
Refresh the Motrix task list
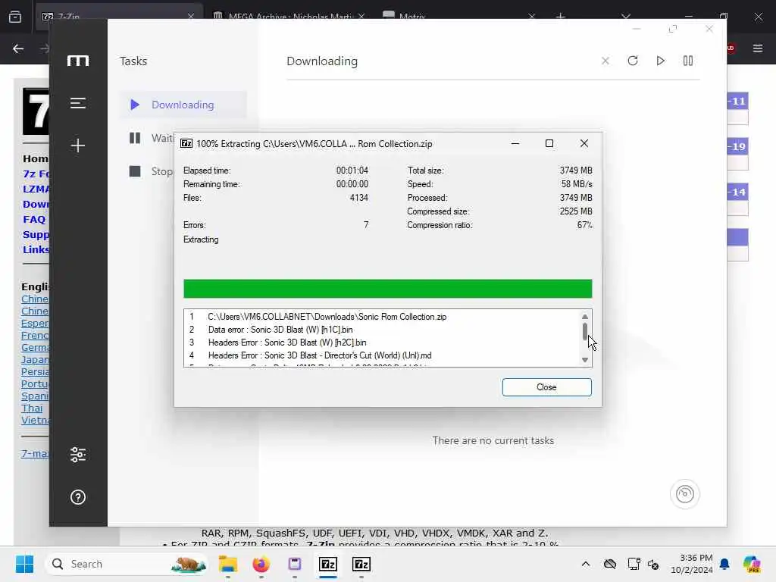[x=633, y=61]
